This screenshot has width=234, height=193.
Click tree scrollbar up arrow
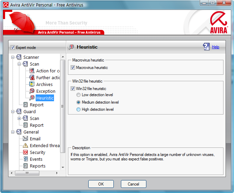[63, 57]
